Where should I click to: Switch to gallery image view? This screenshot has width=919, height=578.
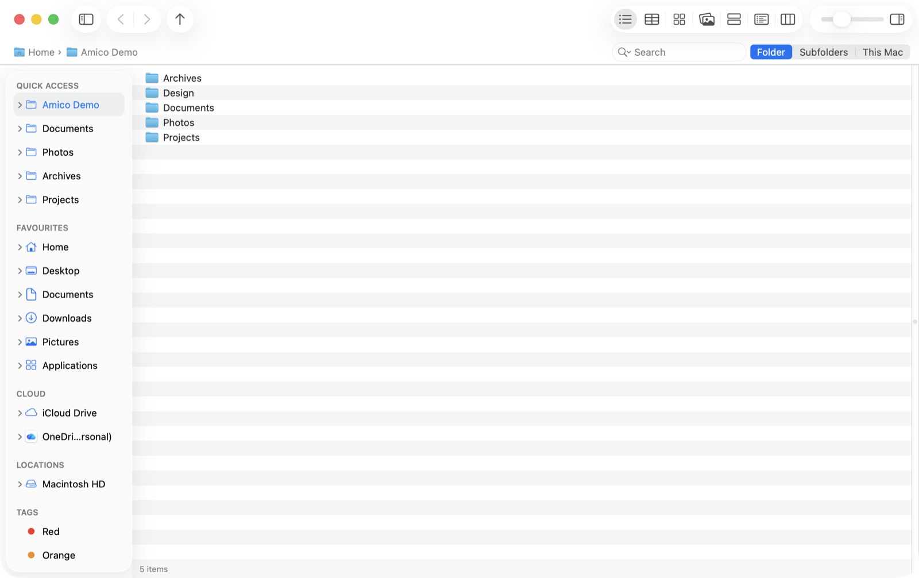click(x=706, y=19)
